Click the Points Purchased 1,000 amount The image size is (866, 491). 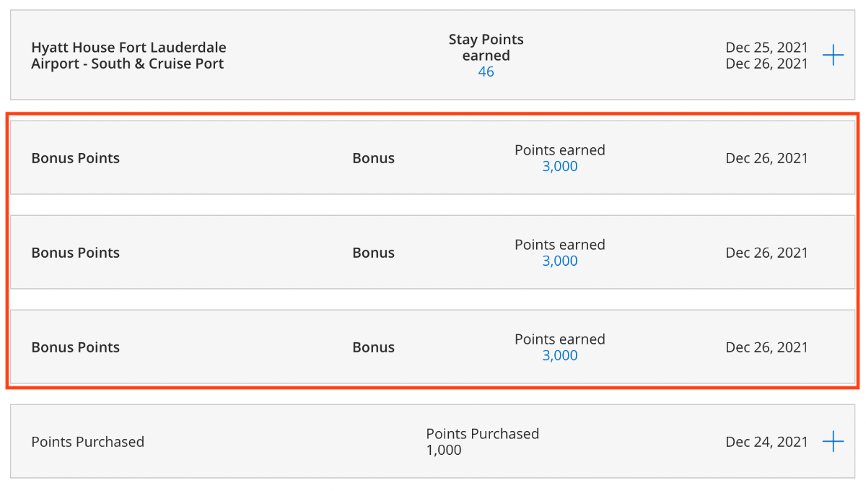click(444, 450)
